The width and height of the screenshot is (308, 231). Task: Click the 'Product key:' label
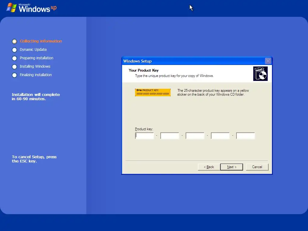pos(144,129)
